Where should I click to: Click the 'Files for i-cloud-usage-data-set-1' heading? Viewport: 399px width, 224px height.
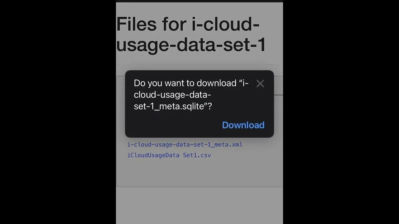(x=191, y=34)
